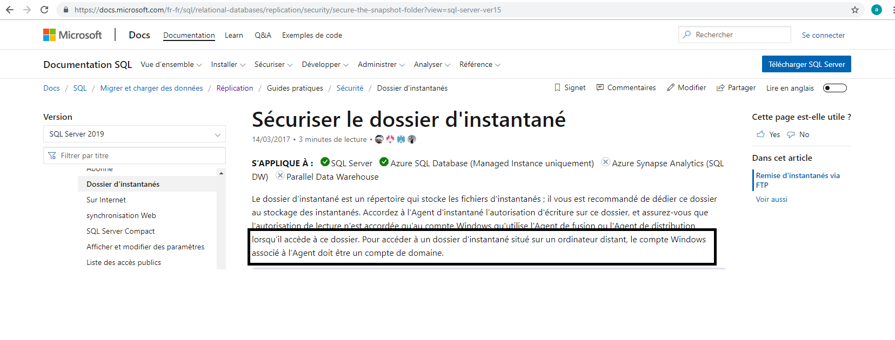Click the Modifier pencil icon
Screen dimensions: 895x340
click(671, 87)
